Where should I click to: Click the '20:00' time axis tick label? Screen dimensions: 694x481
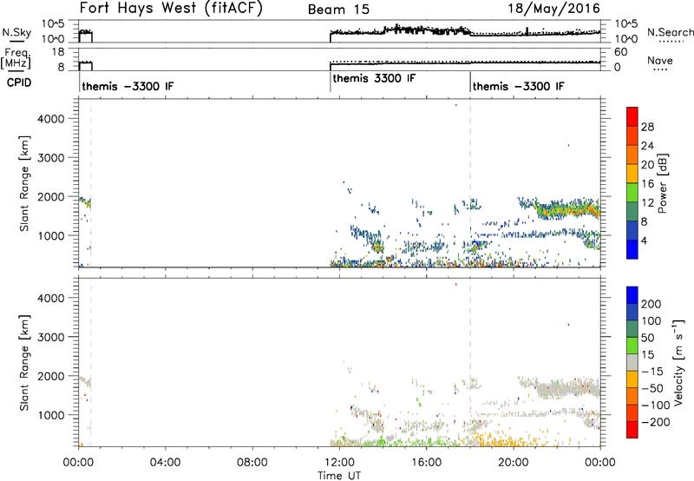tap(514, 463)
